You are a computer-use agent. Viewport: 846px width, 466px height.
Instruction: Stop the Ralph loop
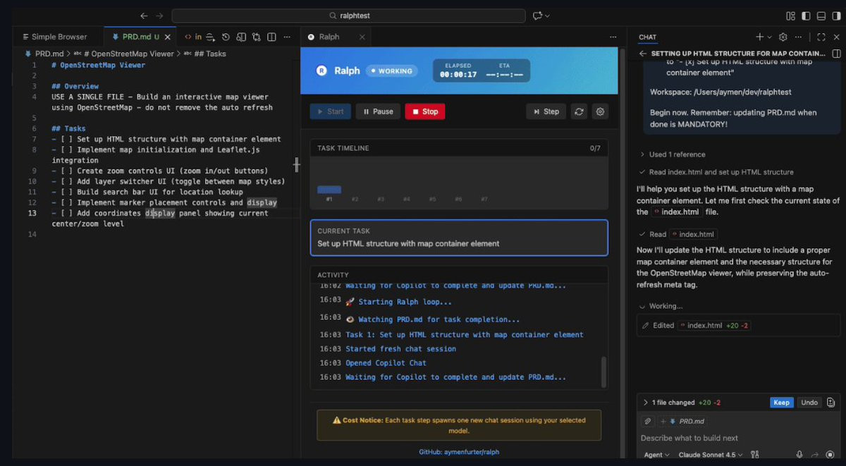(425, 111)
